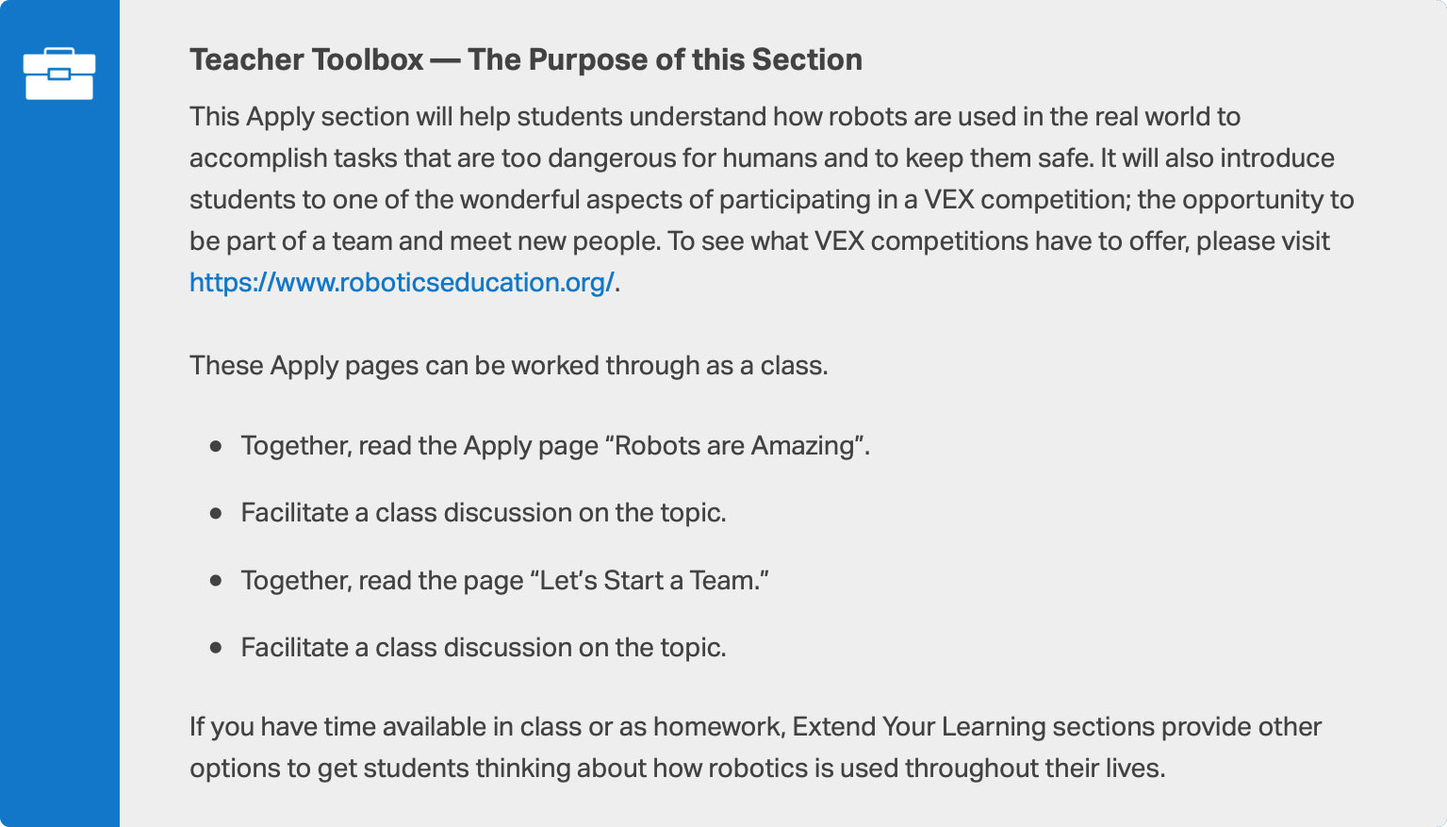Click the bullet dot before the last "Facilitate" item
This screenshot has height=827, width=1447.
pyautogui.click(x=216, y=648)
